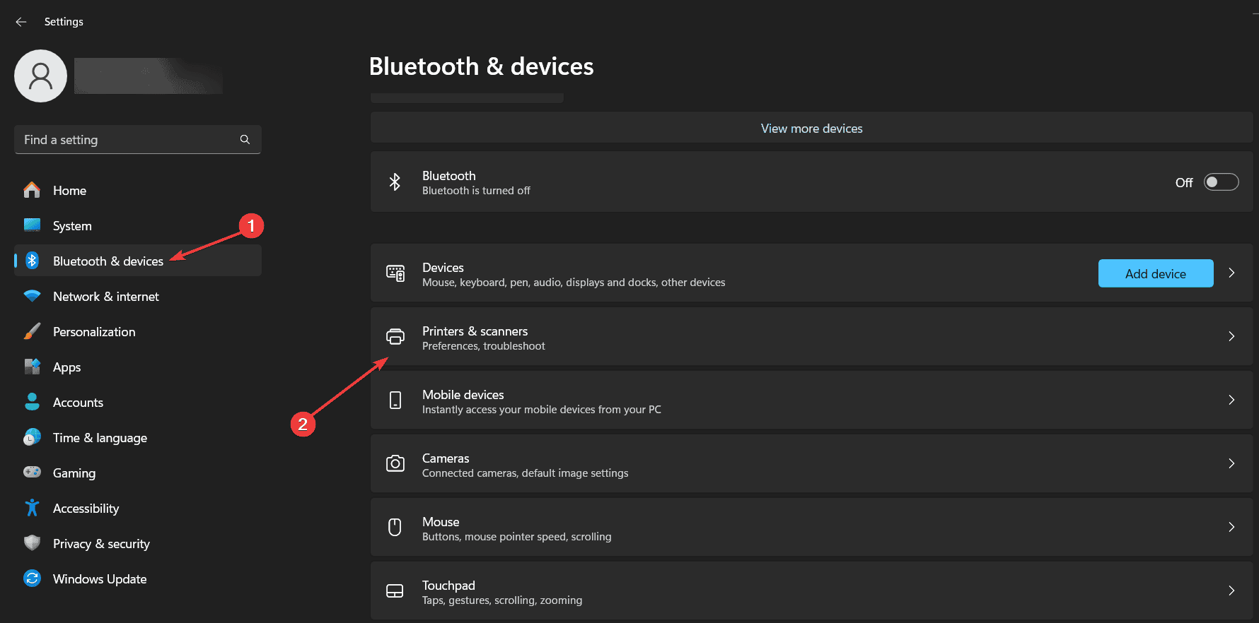Go to Home settings page
Viewport: 1259px width, 623px height.
[138, 190]
